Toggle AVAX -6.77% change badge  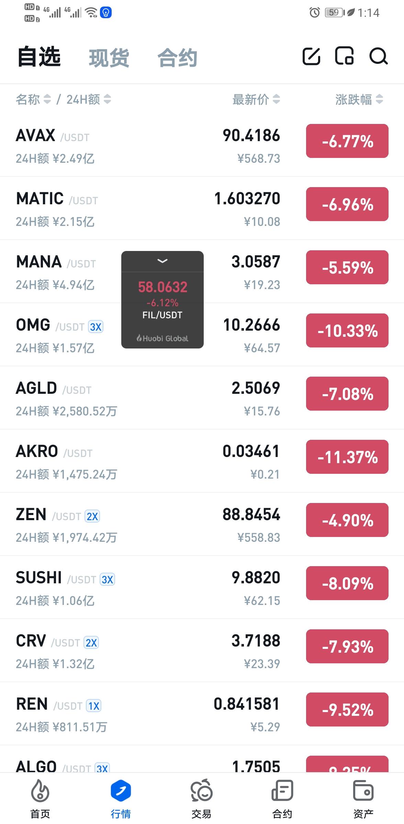(347, 141)
